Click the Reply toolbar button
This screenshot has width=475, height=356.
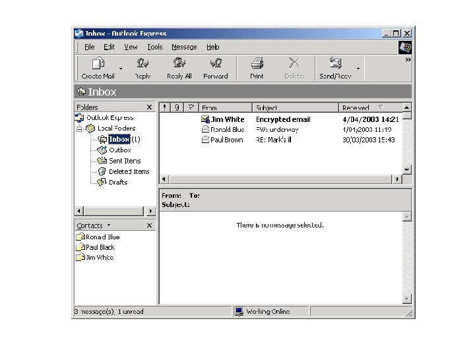142,69
